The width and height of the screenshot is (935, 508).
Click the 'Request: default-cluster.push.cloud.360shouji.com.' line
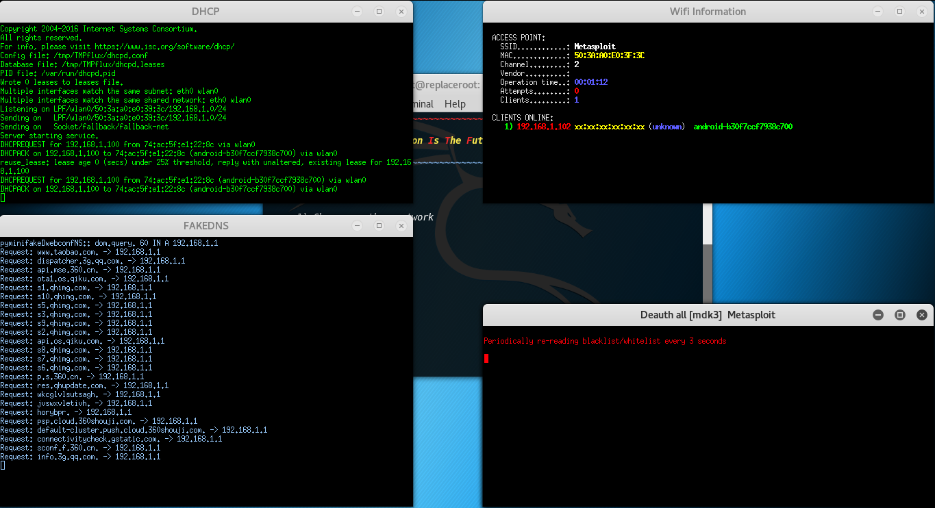point(134,430)
